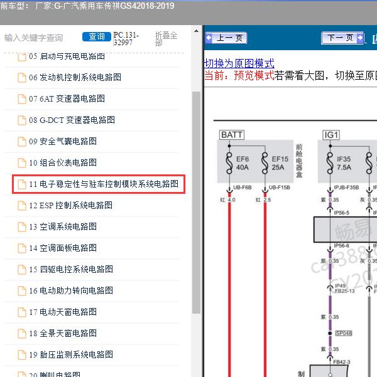
Task: Click document icon beside 18 全景天窗电路图
Action: point(22,334)
